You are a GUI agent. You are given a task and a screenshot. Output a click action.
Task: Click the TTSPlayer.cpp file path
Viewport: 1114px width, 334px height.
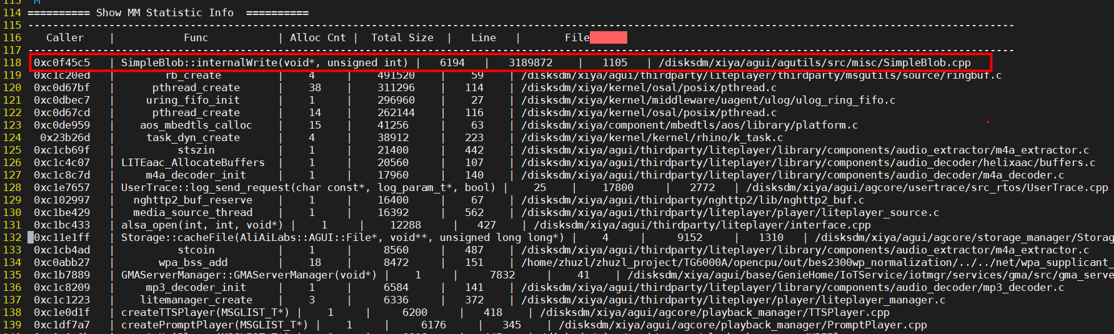[x=715, y=312]
